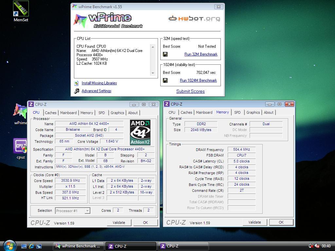Image resolution: width=335 pixels, height=251 pixels.
Task: Click the taskbar clock 00:40
Action: pos(326,246)
